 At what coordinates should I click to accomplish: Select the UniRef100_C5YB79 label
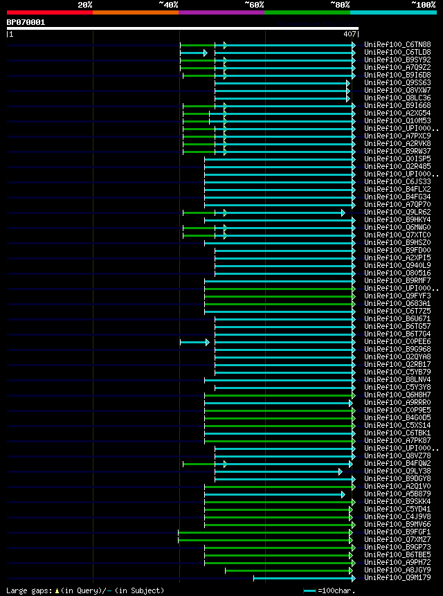point(397,372)
